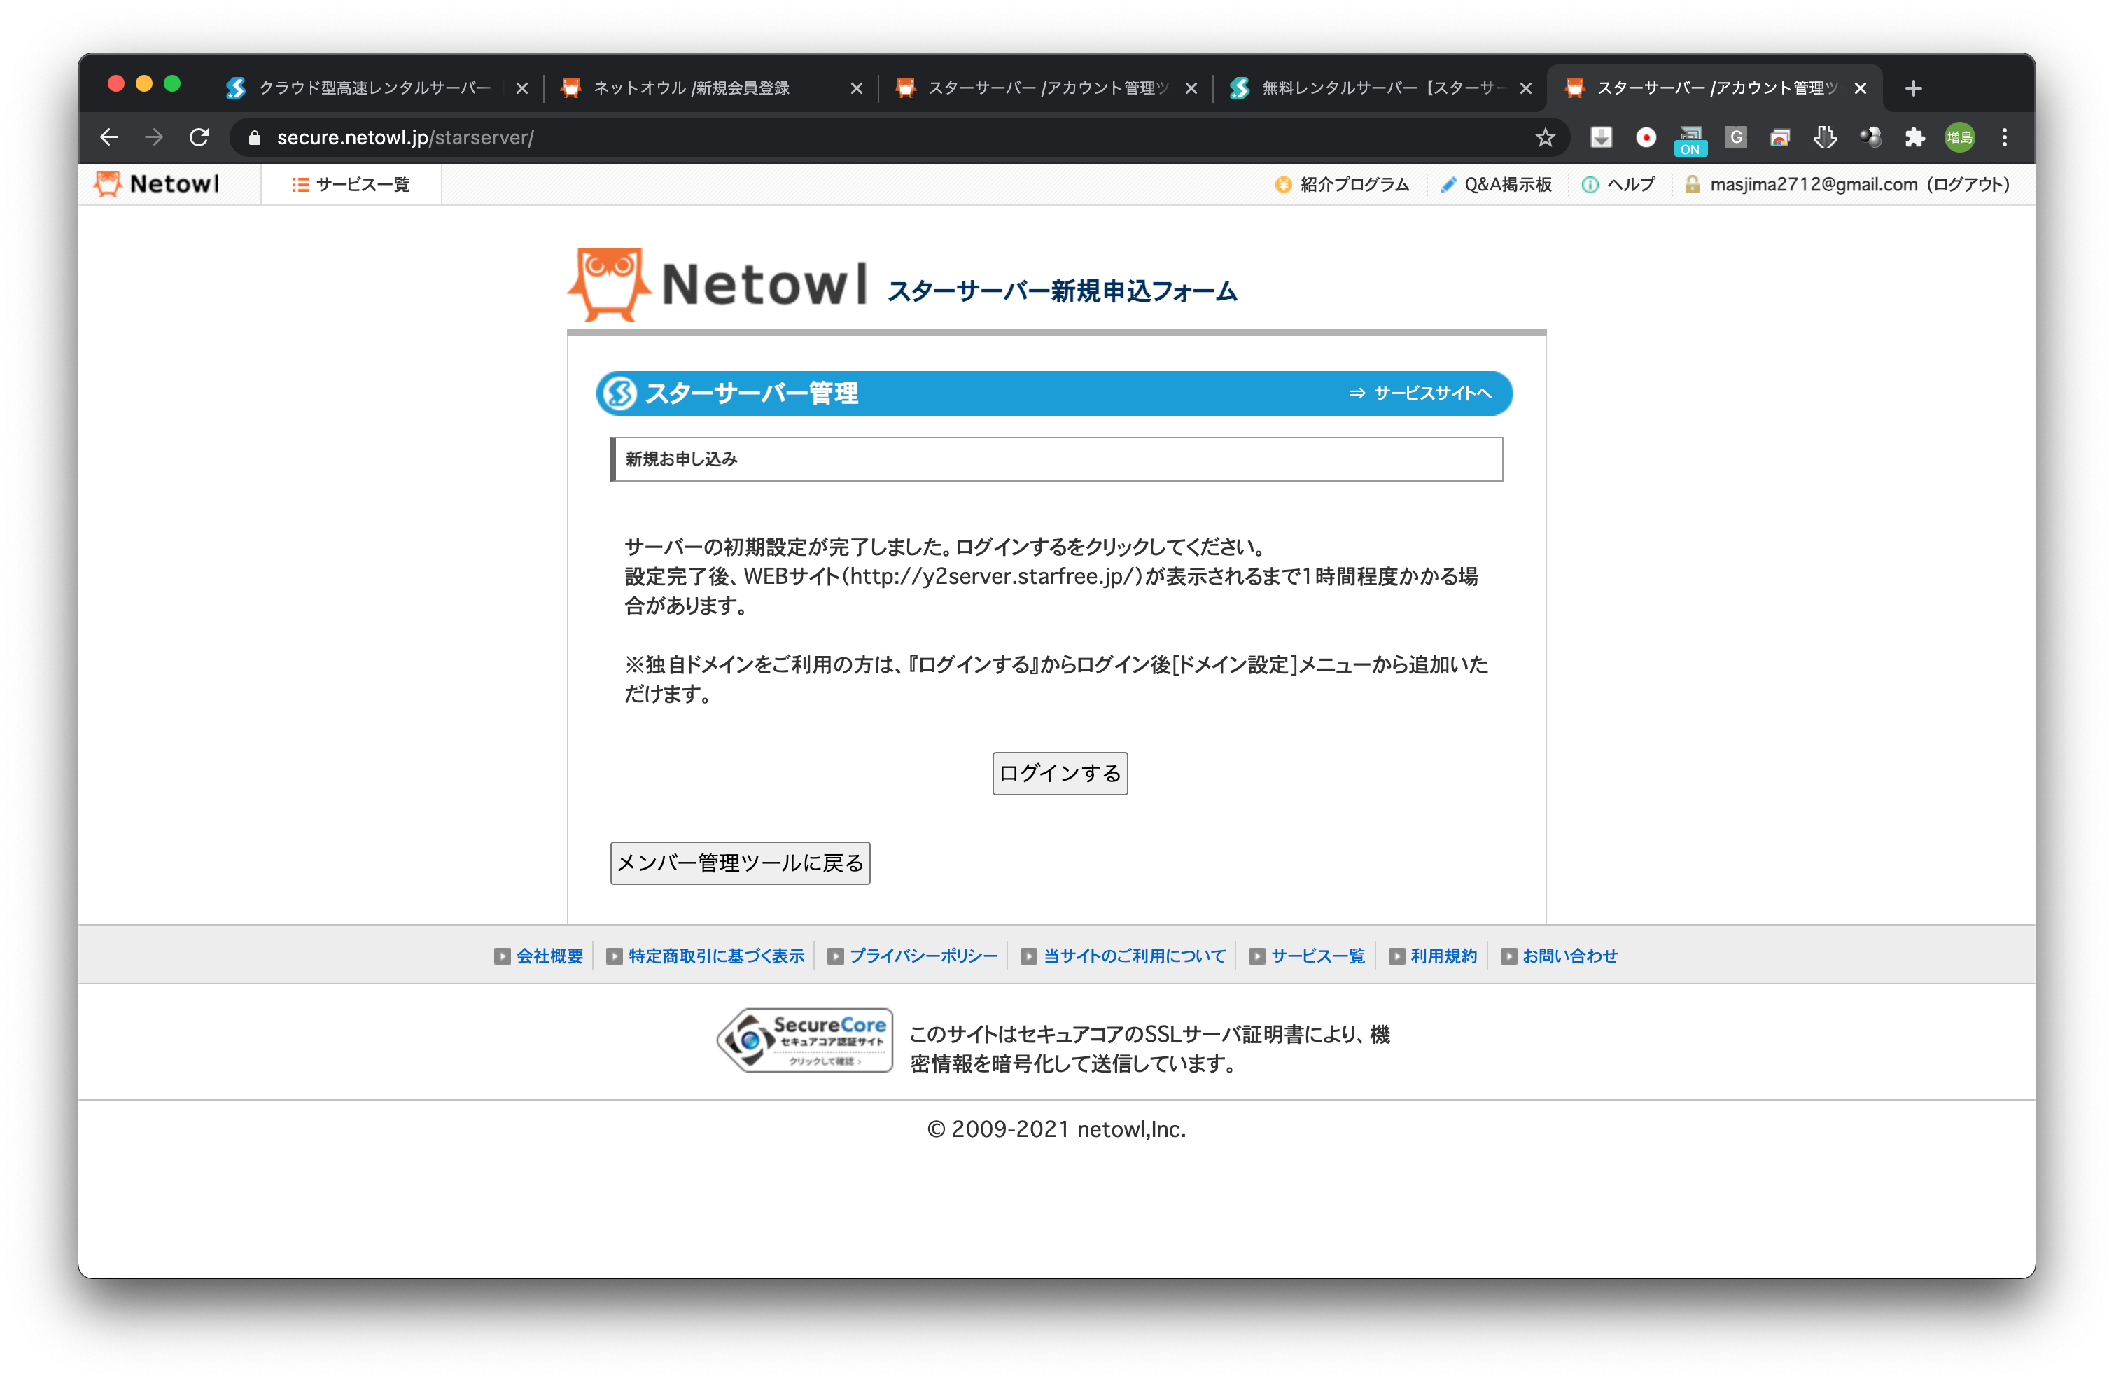Click the SecureCore certificate badge
Image resolution: width=2114 pixels, height=1382 pixels.
click(805, 1040)
